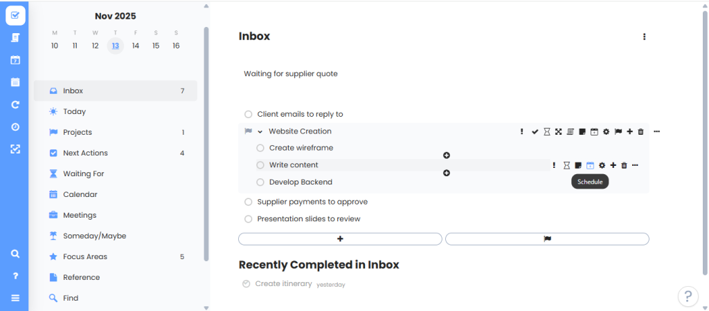Tick the Supplier payments to approve circle
Image resolution: width=709 pixels, height=311 pixels.
248,202
